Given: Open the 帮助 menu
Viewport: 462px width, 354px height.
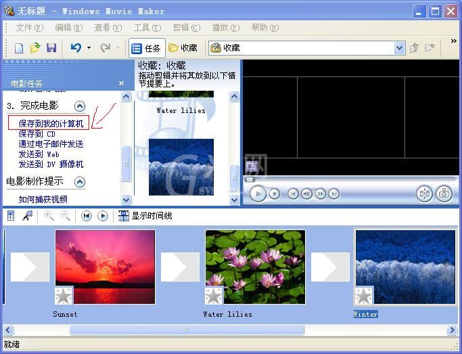Looking at the screenshot, I should click(x=265, y=28).
